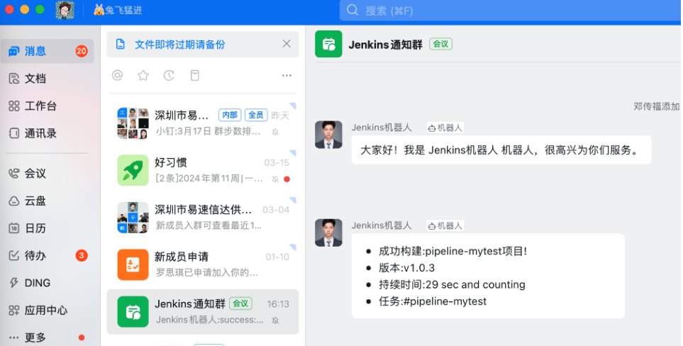Click second Jenkins机器人 message avatar
This screenshot has width=683, height=346.
click(328, 233)
